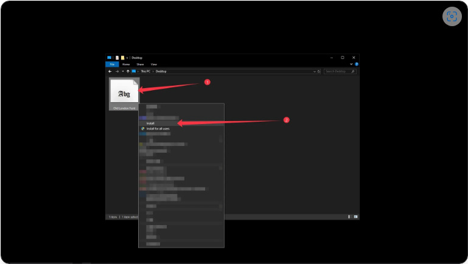The image size is (468, 264).
Task: Click the magnifier icon in the search box
Action: tap(353, 71)
